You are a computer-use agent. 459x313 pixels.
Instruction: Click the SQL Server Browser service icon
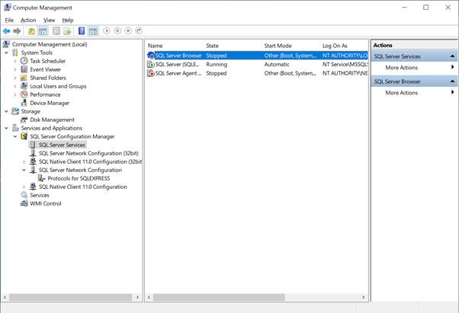coord(151,56)
